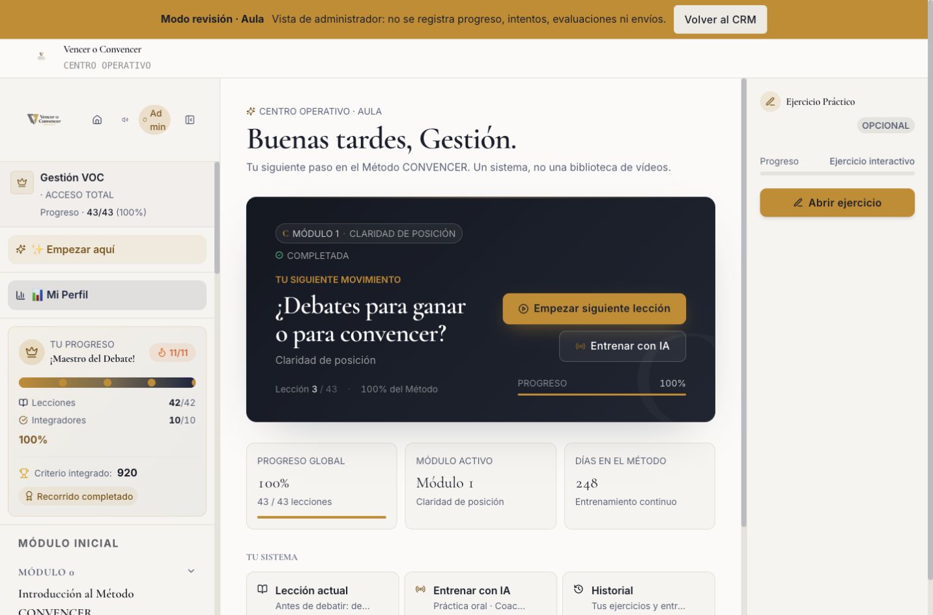
Task: Click the history clock icon on Historial card
Action: pos(579,590)
